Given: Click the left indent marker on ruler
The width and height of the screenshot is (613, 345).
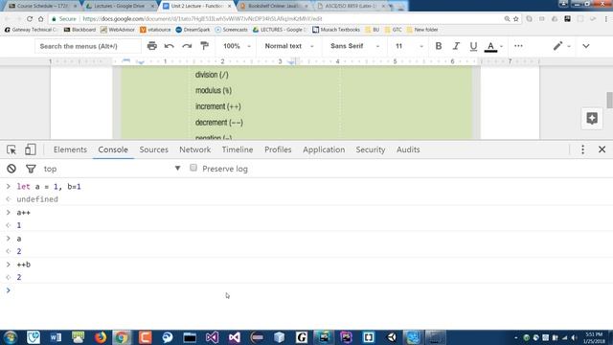Looking at the screenshot, I should [141, 62].
